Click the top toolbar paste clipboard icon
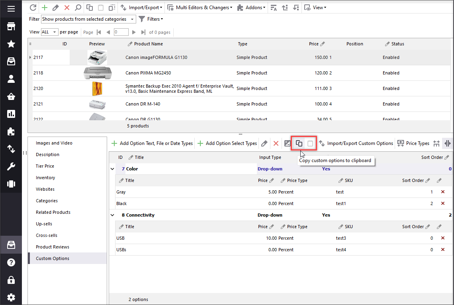This screenshot has height=305, width=454. (x=101, y=8)
